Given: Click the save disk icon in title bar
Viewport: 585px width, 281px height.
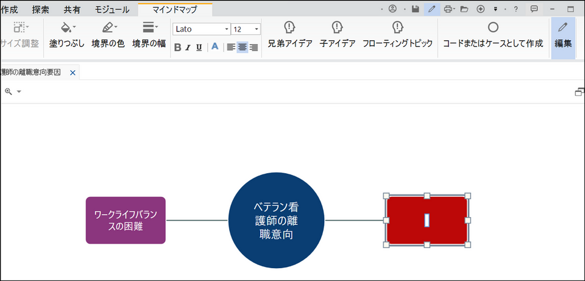Looking at the screenshot, I should pos(416,9).
